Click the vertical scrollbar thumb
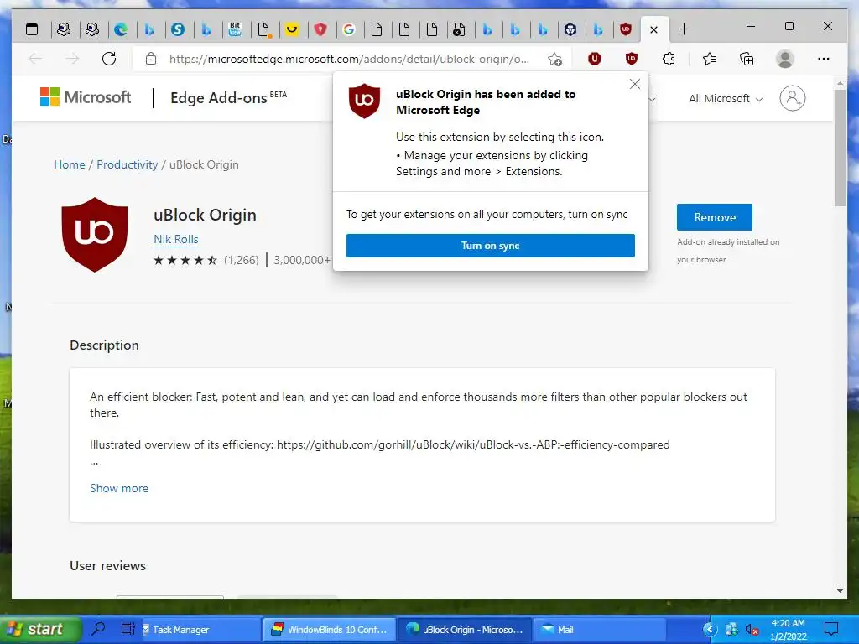The height and width of the screenshot is (644, 859). (x=841, y=148)
